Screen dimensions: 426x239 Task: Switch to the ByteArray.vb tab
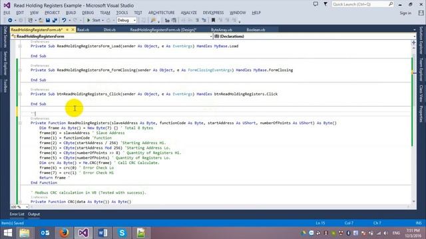pos(222,30)
